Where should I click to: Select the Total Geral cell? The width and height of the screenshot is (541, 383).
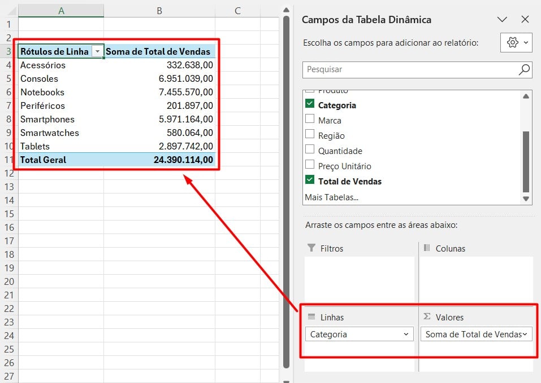pyautogui.click(x=61, y=160)
